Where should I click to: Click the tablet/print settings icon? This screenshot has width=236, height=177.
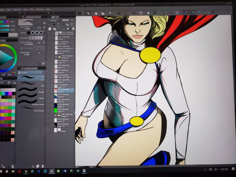208,12
